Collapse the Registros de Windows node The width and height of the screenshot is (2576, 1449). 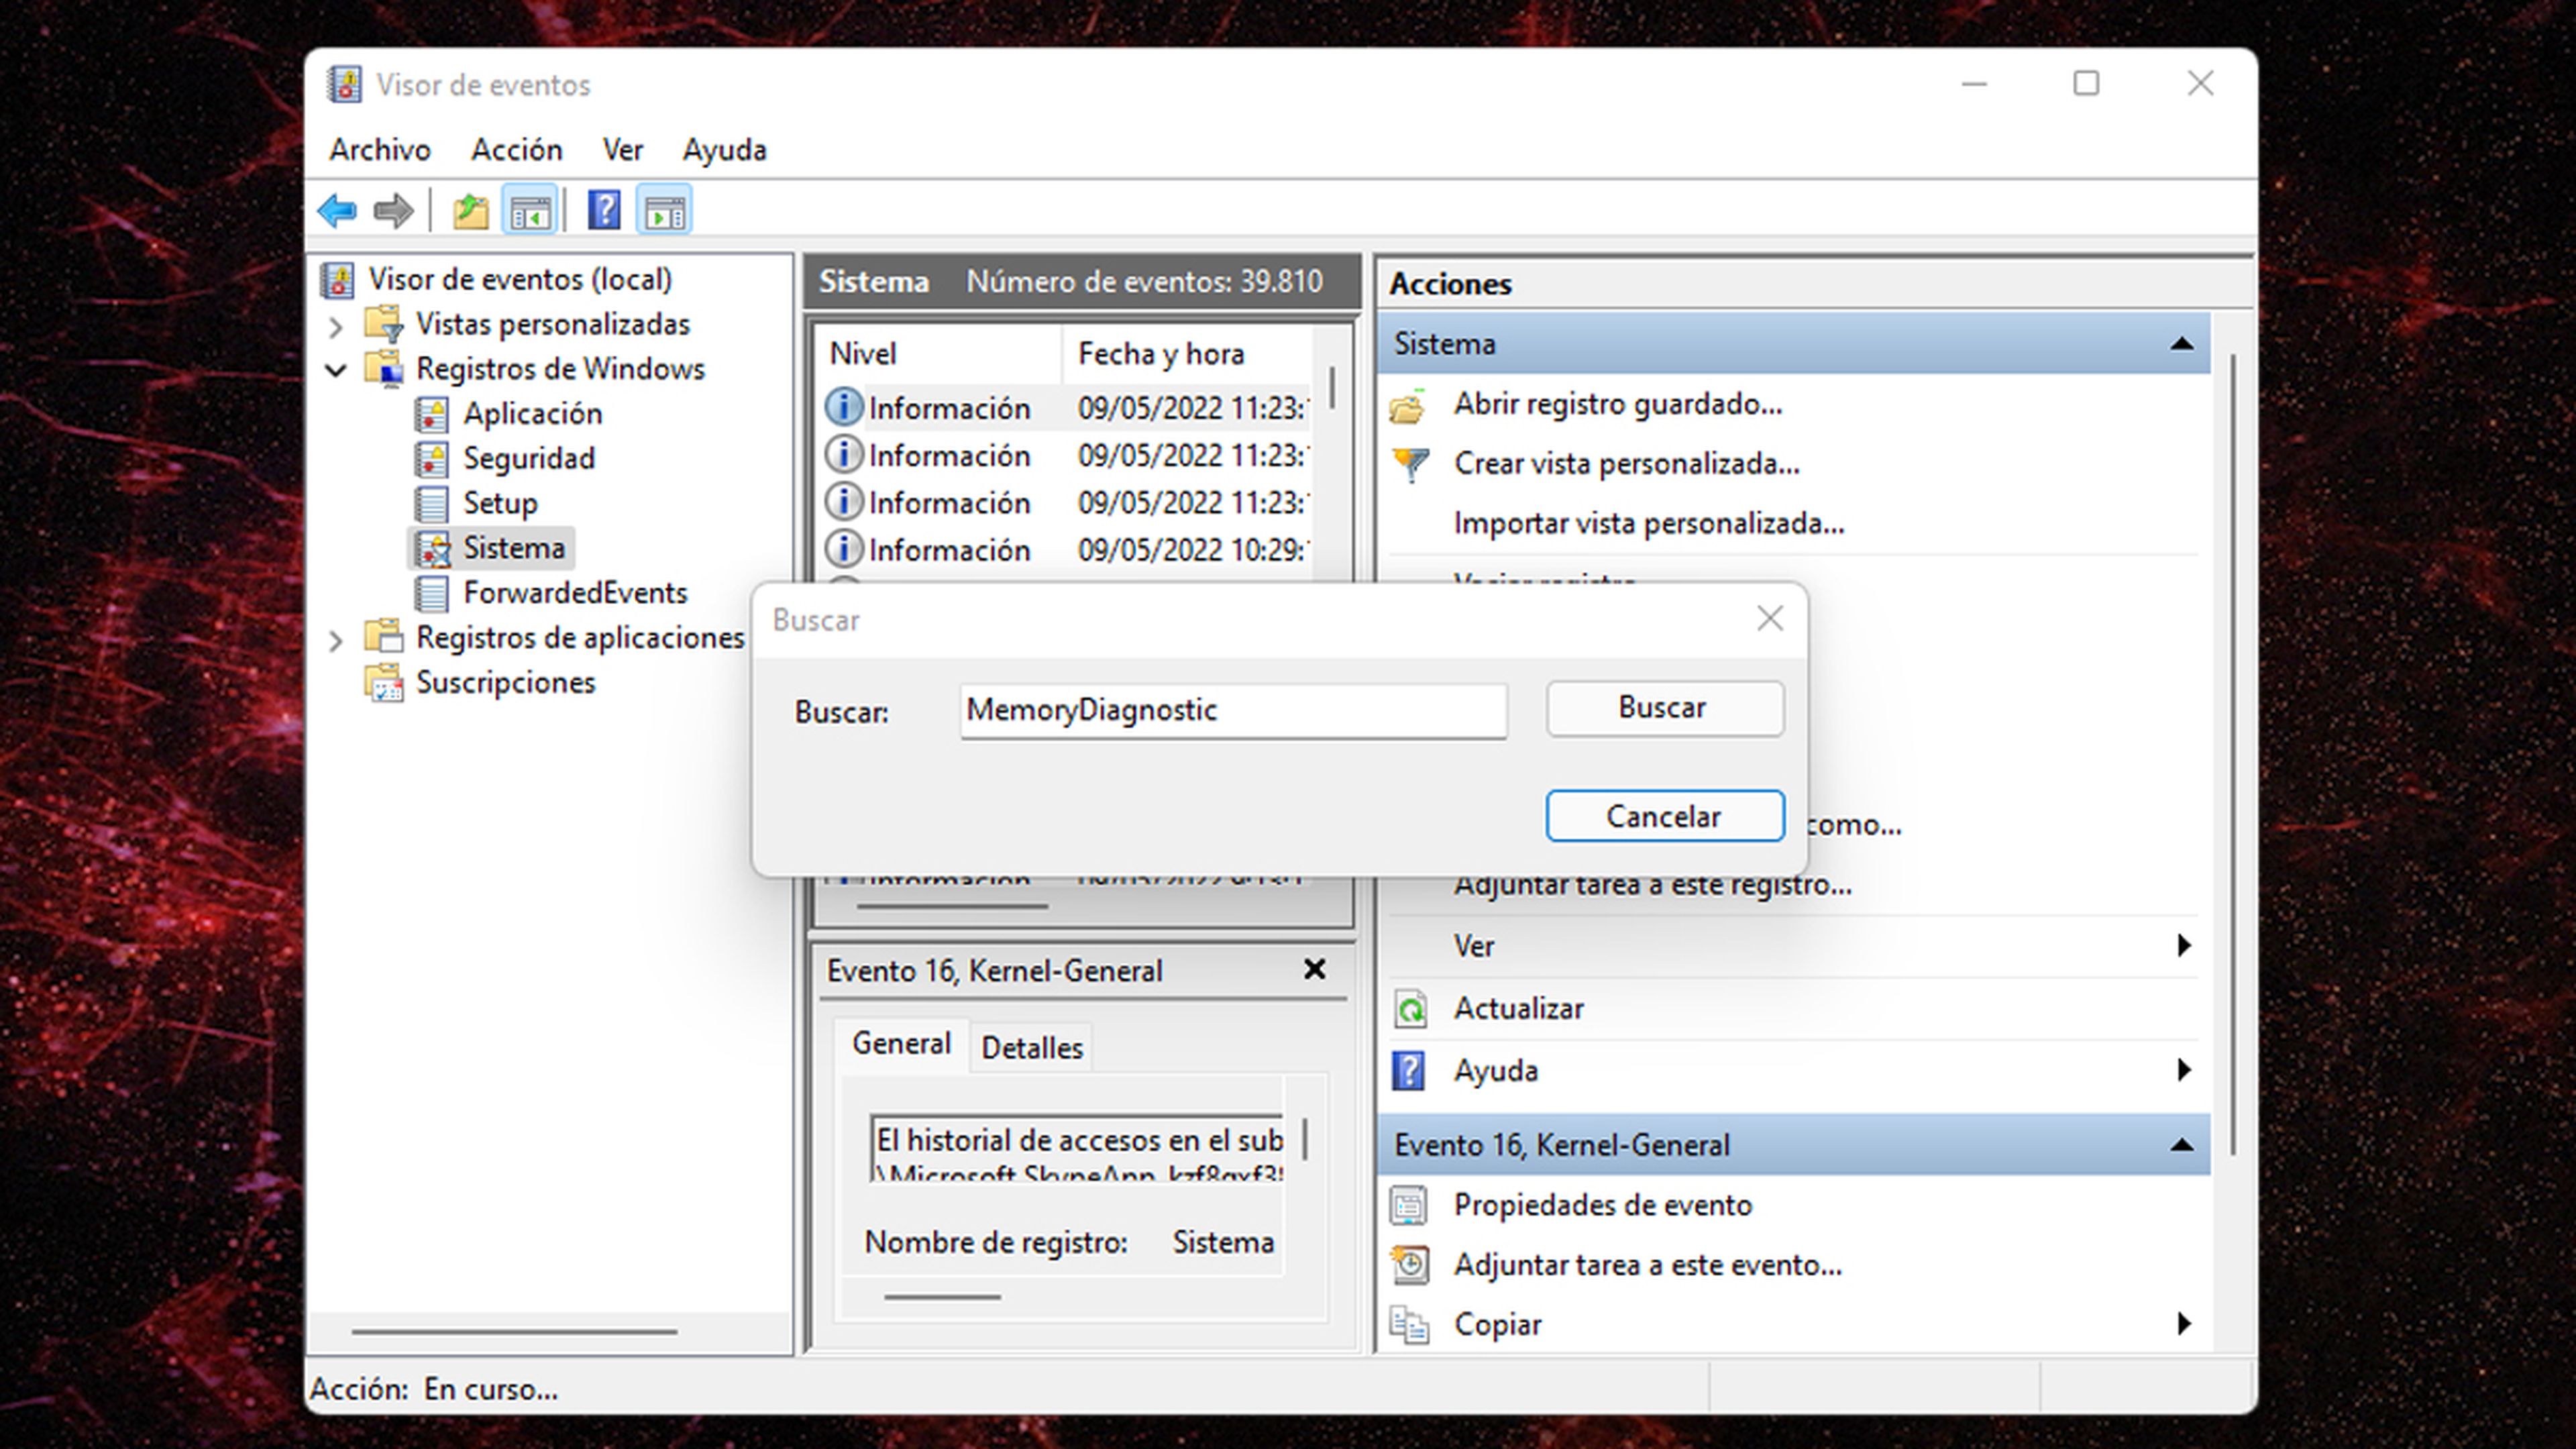tap(336, 370)
